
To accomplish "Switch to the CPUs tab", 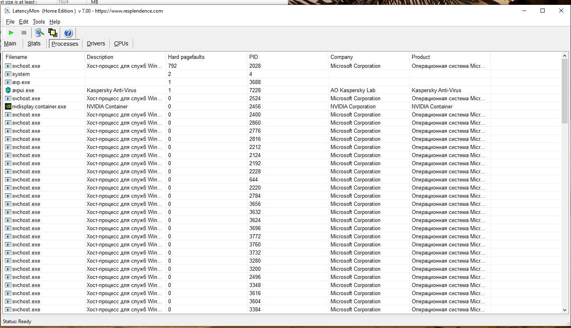I will click(x=121, y=43).
